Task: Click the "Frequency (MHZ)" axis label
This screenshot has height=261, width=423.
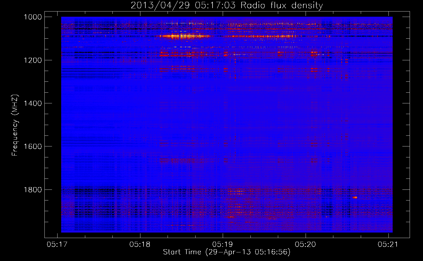Action: (x=15, y=125)
